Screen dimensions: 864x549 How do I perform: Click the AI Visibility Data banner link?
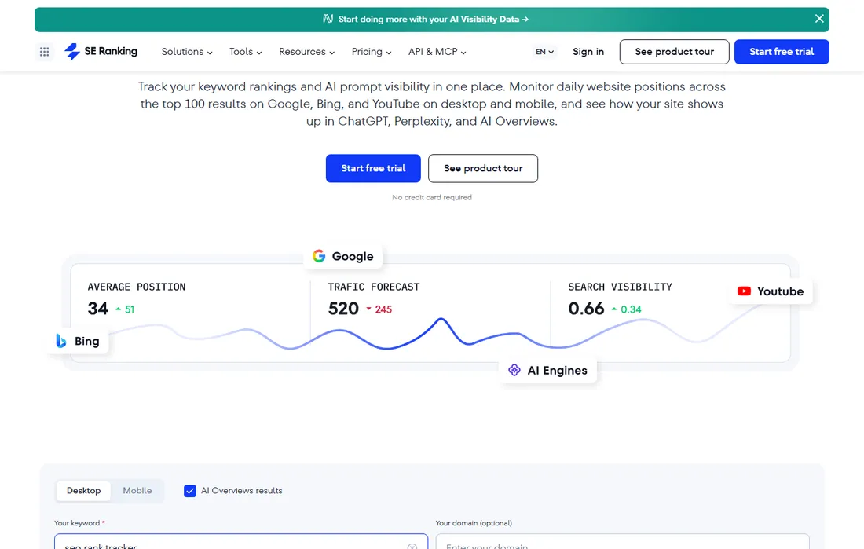point(433,20)
